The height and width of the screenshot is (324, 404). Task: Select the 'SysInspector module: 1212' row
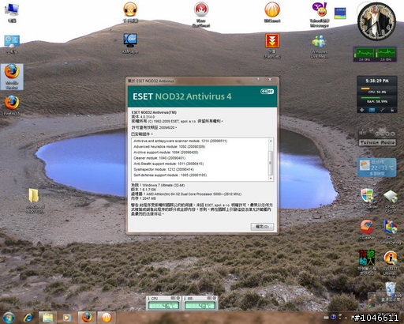click(163, 169)
